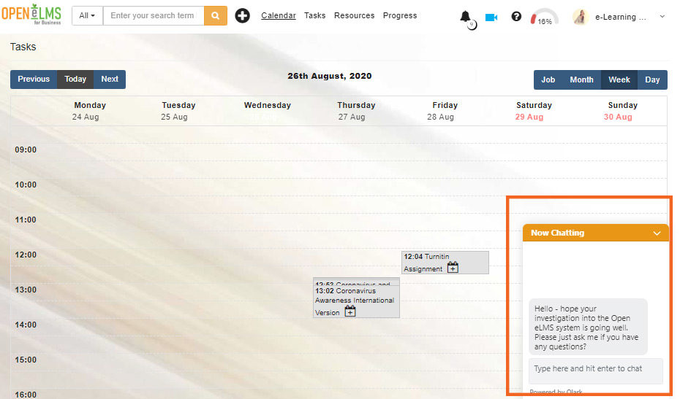Screen dimensions: 680x399
Task: Click calendar icon on Turnitin Assignment event
Action: coord(453,268)
